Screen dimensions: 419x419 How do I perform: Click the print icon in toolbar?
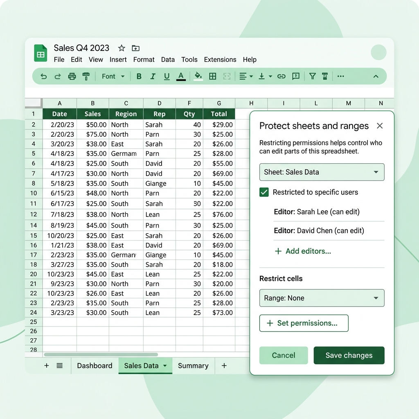coord(72,77)
